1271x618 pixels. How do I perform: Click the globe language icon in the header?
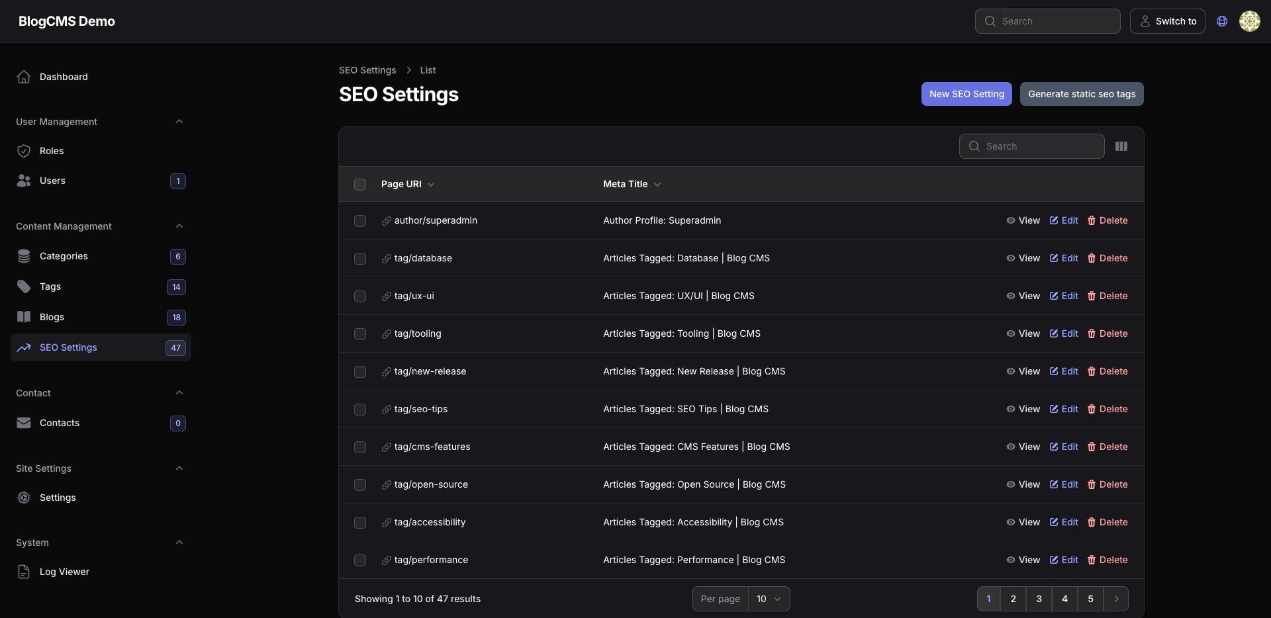pos(1221,21)
